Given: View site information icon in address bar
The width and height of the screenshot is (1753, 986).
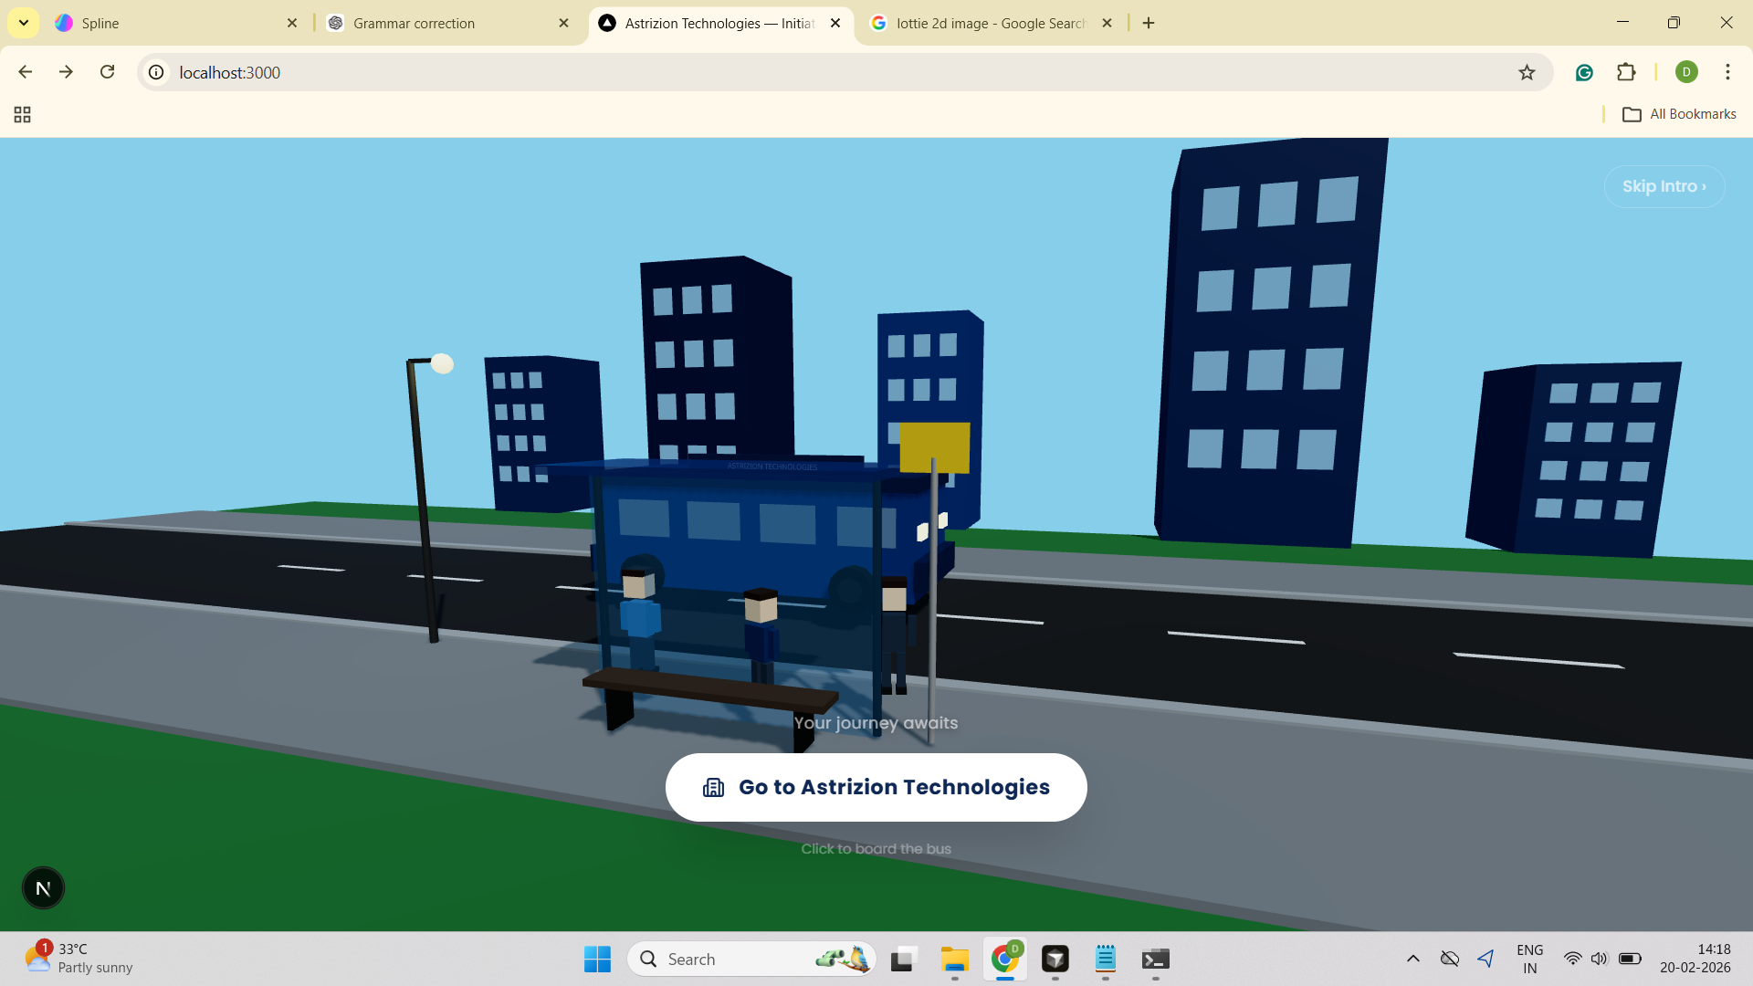Looking at the screenshot, I should tap(157, 72).
